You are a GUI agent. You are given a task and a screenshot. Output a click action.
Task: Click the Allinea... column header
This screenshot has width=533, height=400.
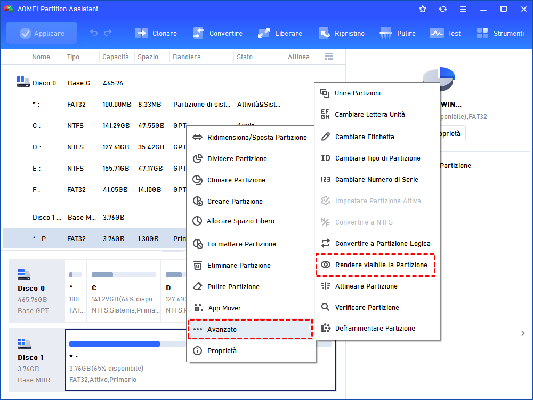pyautogui.click(x=301, y=57)
